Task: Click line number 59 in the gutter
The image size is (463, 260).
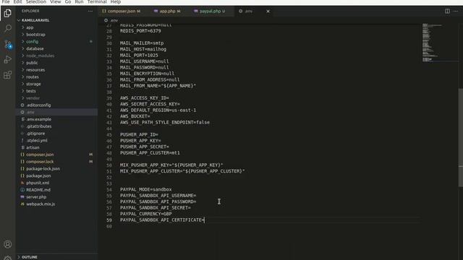Action: pyautogui.click(x=109, y=220)
